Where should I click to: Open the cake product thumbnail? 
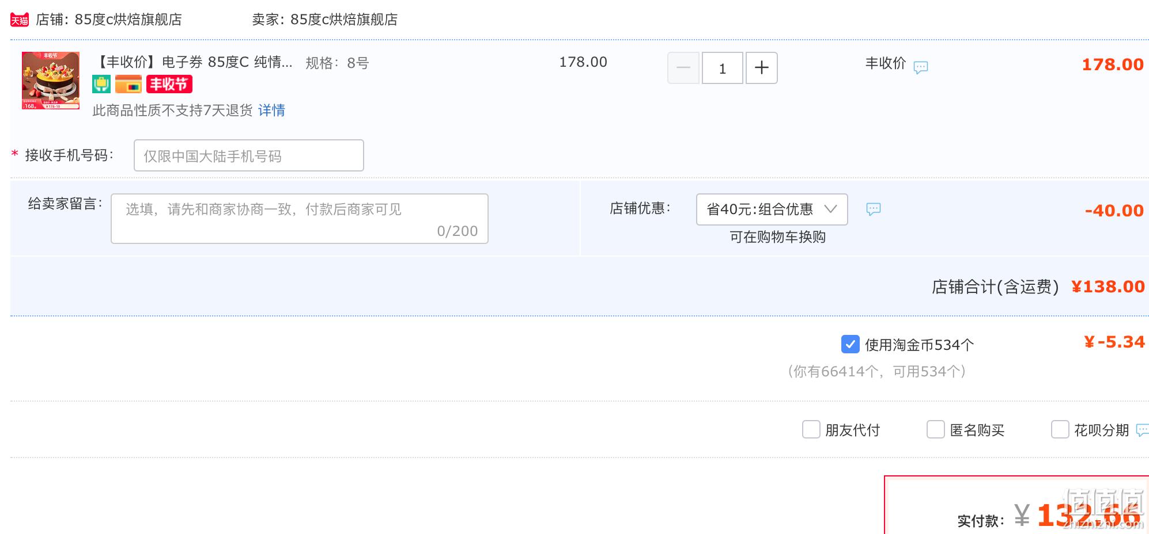click(x=51, y=81)
